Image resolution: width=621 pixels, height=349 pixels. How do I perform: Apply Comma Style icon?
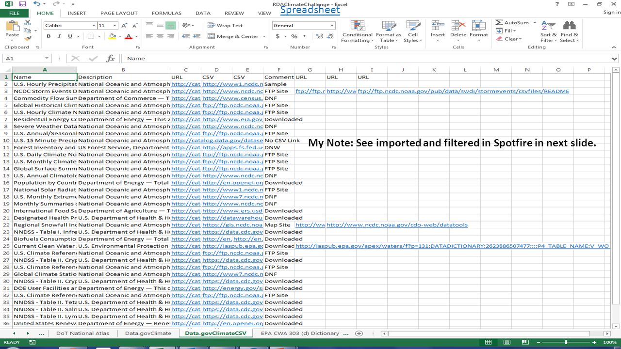click(x=305, y=36)
